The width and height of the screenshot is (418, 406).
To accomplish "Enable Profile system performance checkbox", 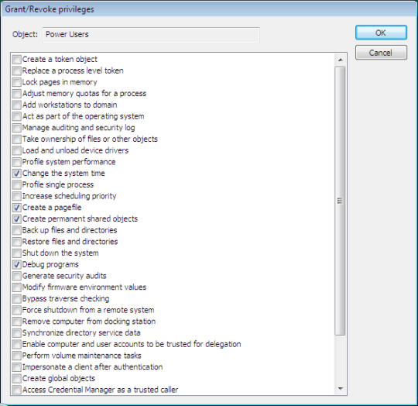I will click(16, 162).
